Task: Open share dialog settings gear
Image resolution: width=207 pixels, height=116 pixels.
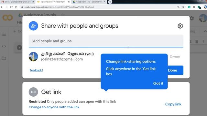Action: click(180, 26)
